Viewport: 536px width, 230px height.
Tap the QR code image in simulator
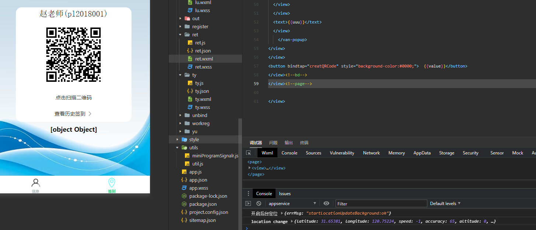(73, 55)
